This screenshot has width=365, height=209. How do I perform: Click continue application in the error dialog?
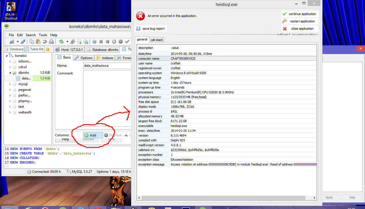(x=300, y=14)
